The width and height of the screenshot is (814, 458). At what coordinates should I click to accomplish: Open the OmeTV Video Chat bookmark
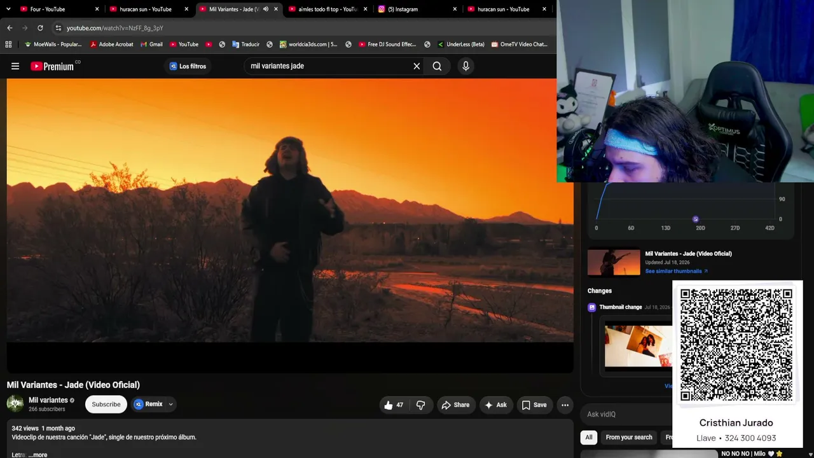(x=519, y=45)
